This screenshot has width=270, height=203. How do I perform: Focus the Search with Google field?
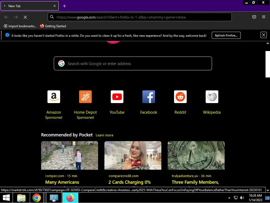(x=133, y=63)
